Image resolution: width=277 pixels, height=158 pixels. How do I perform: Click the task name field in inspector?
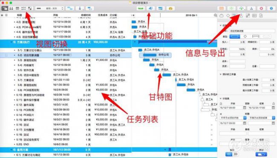coord(252,31)
